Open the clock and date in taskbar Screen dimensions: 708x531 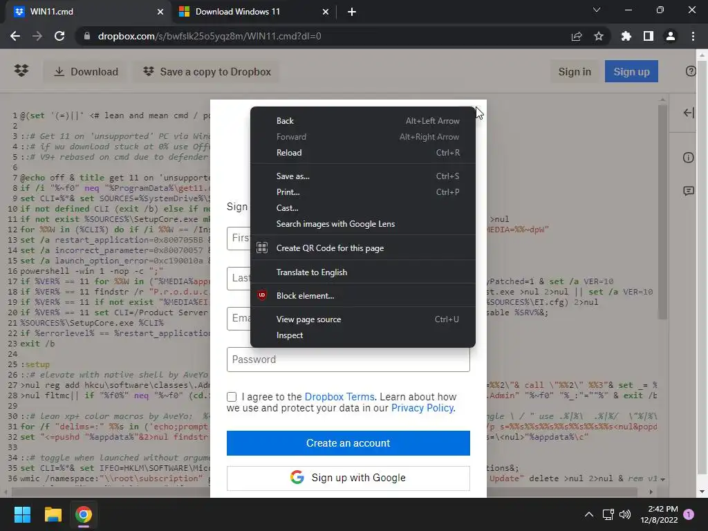[x=659, y=514]
